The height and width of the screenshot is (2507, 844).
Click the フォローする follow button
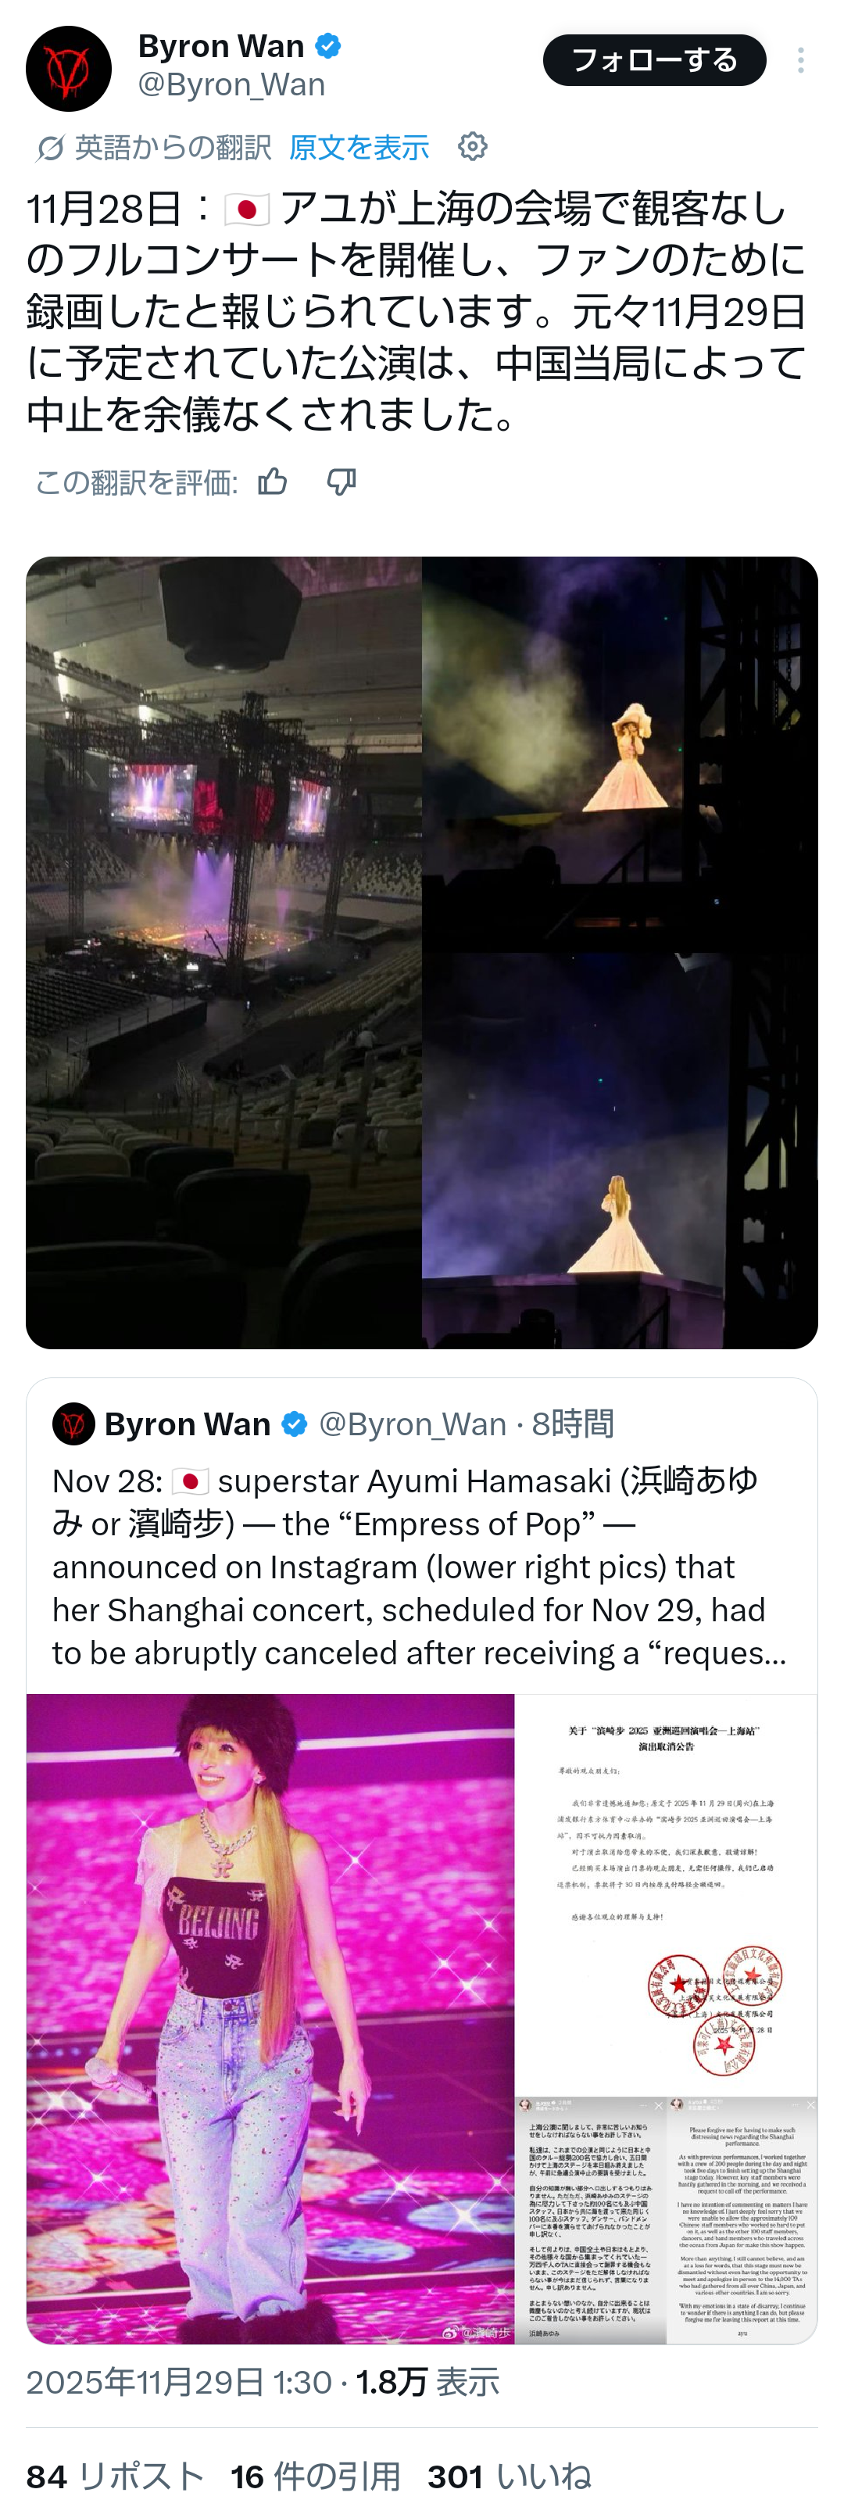pos(654,60)
